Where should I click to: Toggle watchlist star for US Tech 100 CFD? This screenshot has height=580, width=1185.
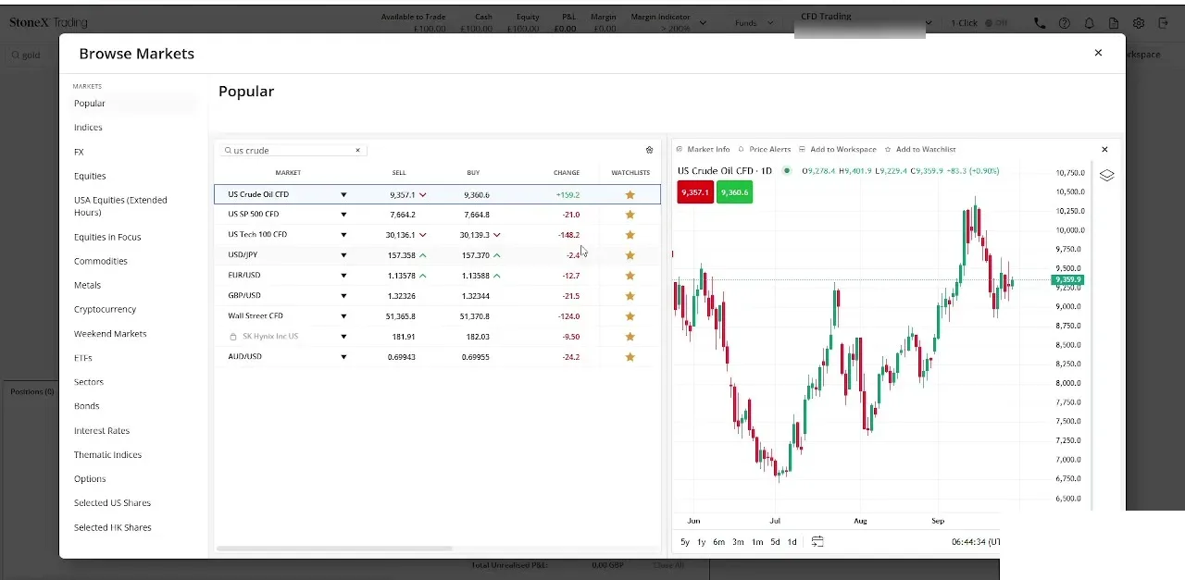click(x=630, y=235)
